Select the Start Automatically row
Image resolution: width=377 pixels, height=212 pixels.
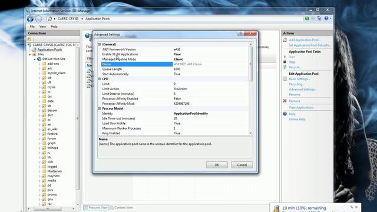(x=175, y=74)
